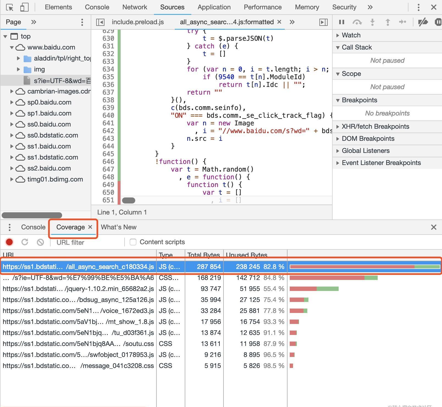Clear all coverage results

click(x=40, y=242)
